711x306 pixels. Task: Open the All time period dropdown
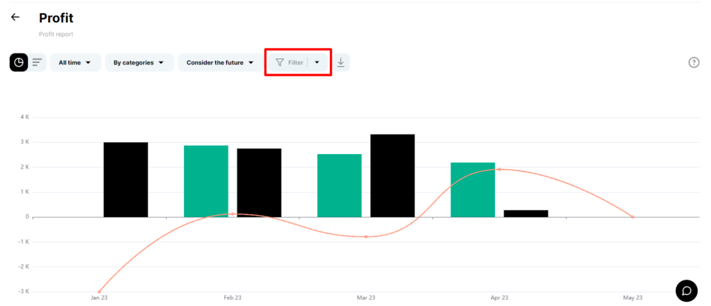coord(75,62)
